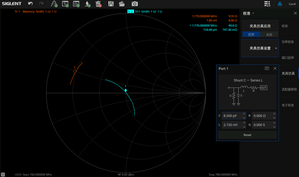Take a screenshot with the toolbar camera icon

click(134, 4)
